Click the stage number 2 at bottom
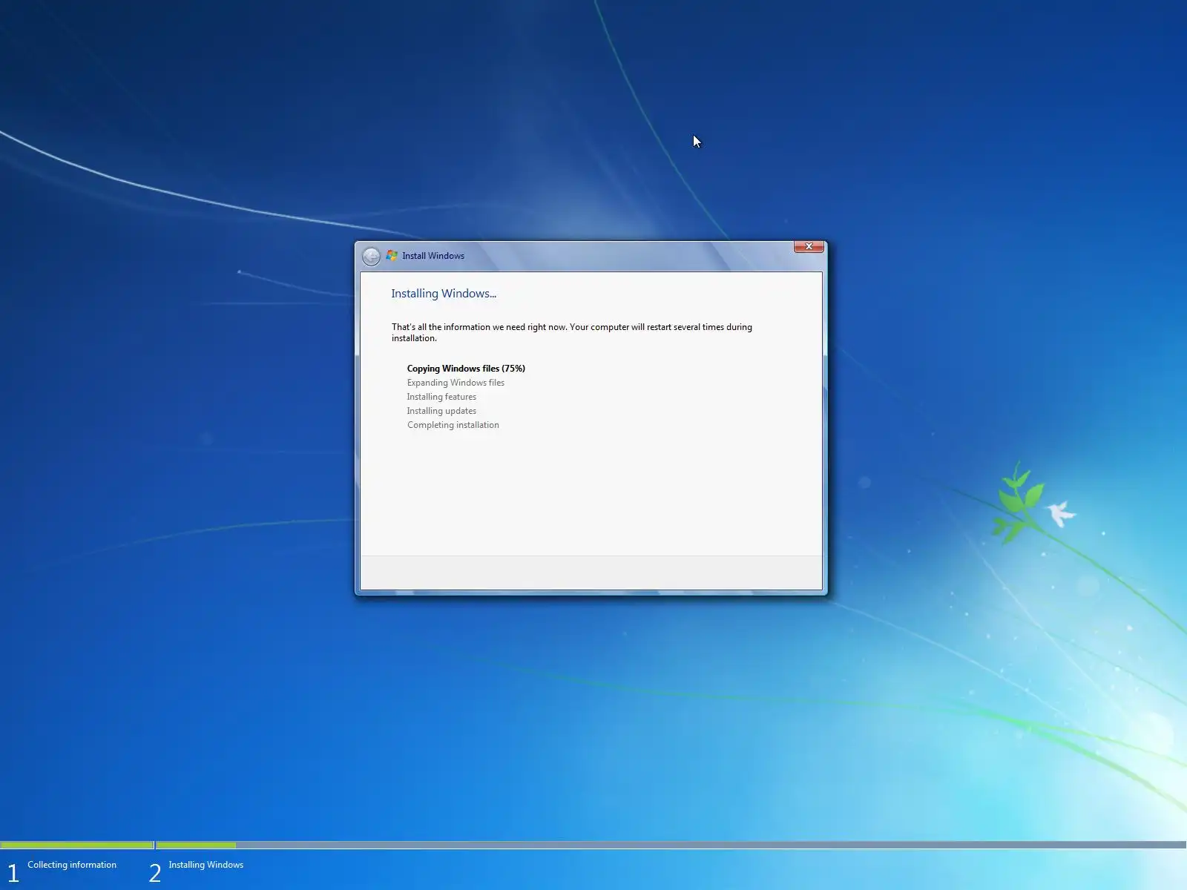The width and height of the screenshot is (1187, 890). point(154,873)
